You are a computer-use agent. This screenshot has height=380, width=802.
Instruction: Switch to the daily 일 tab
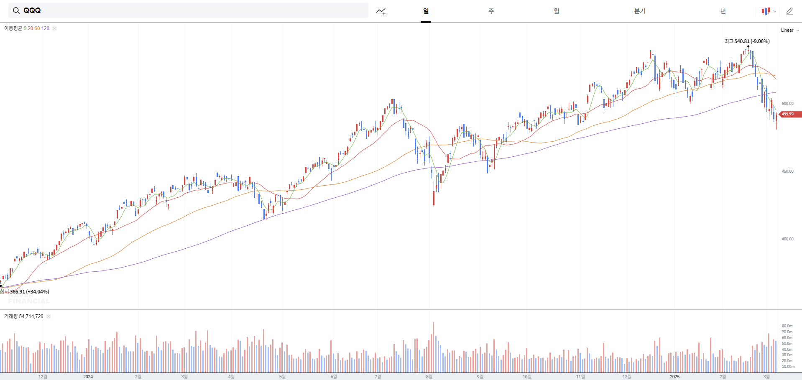(x=426, y=11)
